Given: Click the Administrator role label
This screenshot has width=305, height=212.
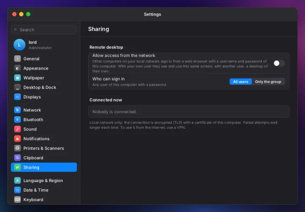Looking at the screenshot, I should 40,48.
